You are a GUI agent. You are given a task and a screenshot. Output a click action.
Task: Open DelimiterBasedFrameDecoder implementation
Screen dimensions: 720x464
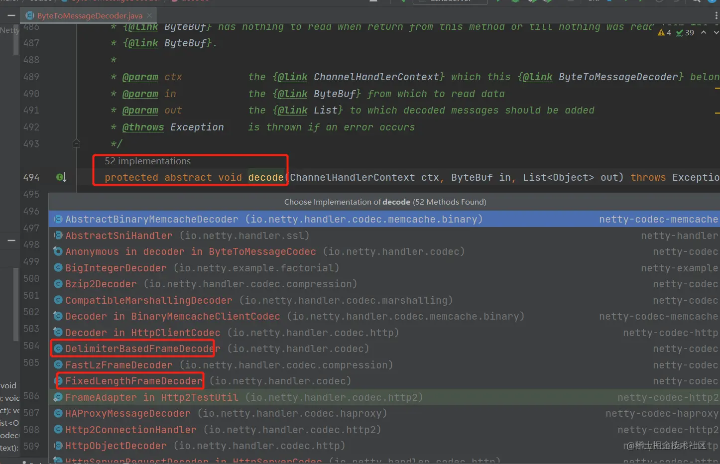[x=384, y=348]
